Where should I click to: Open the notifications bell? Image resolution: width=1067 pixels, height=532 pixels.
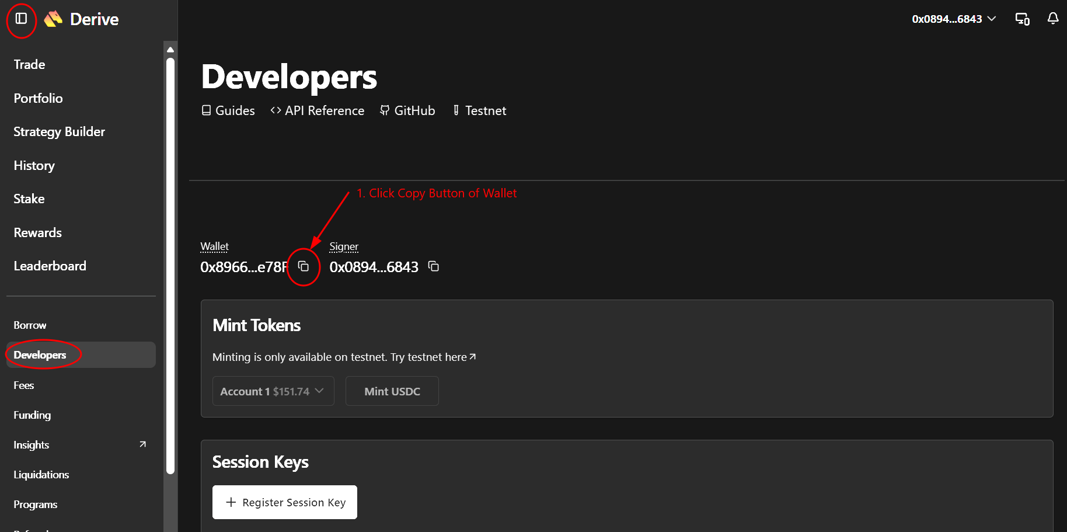point(1053,19)
